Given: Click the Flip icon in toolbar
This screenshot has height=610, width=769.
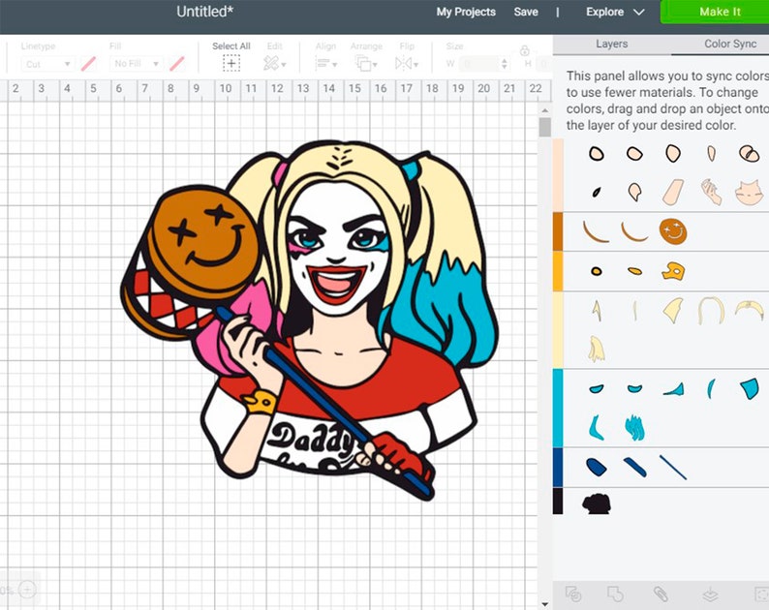Looking at the screenshot, I should 403,63.
